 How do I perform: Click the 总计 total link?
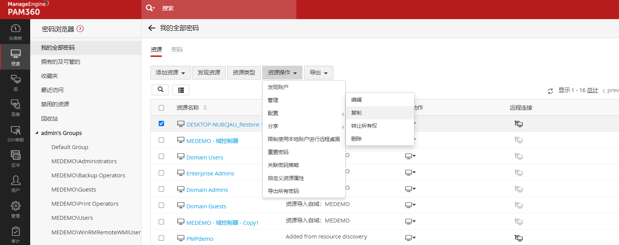coord(593,90)
